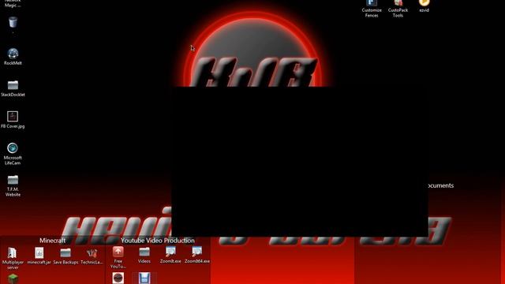
Task: Open the T.F.M. Website folder
Action: click(13, 185)
